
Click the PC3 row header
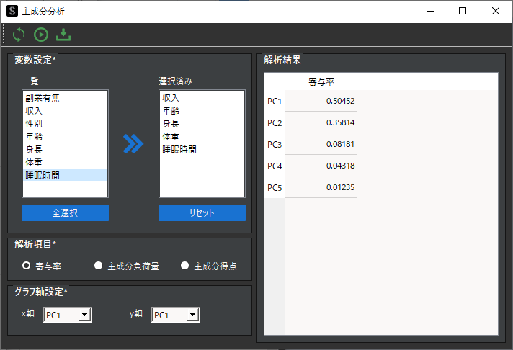point(275,144)
